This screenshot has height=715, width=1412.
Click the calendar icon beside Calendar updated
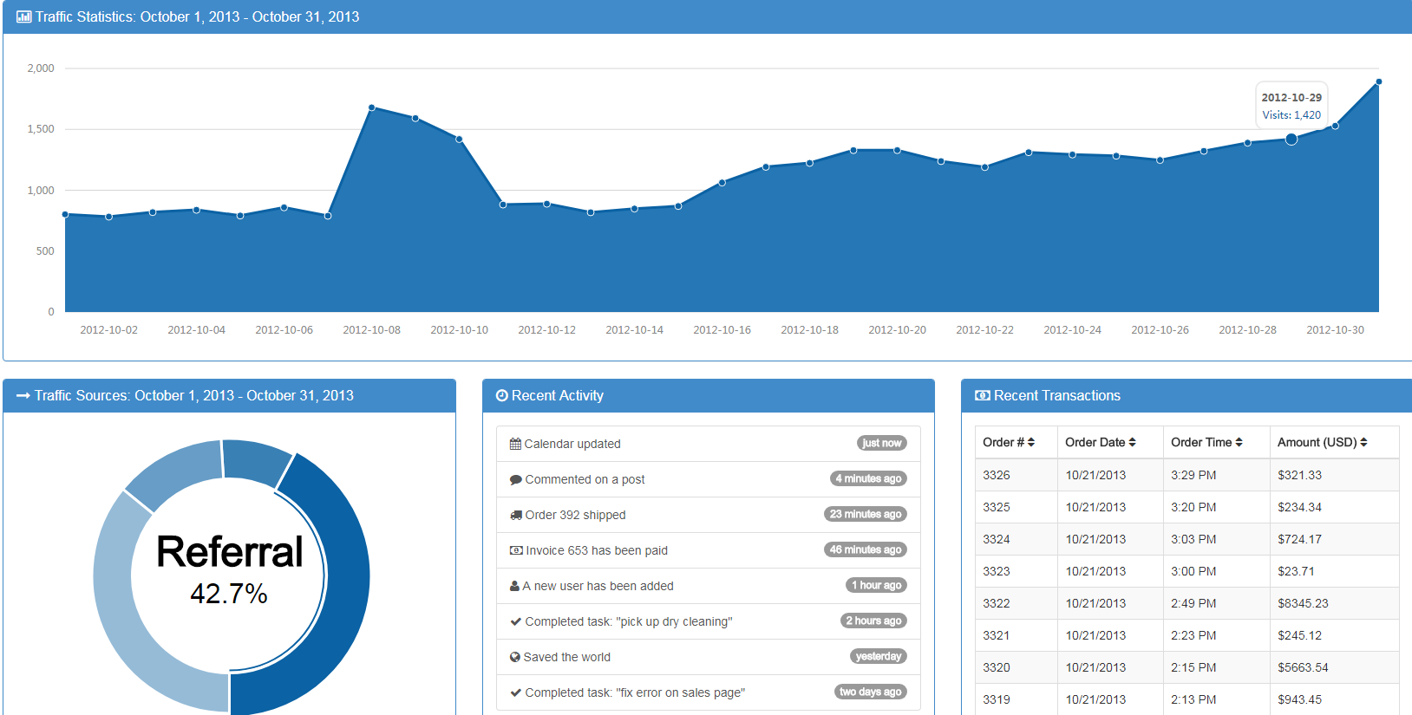515,444
